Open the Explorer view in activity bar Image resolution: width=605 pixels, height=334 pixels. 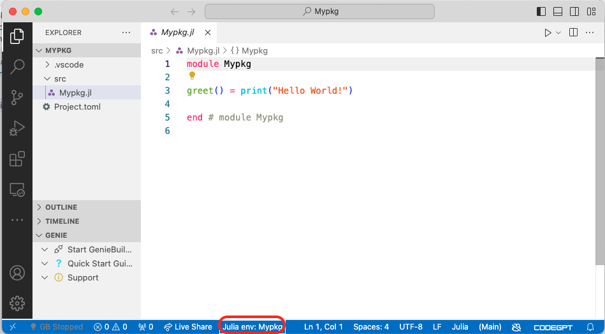[17, 36]
